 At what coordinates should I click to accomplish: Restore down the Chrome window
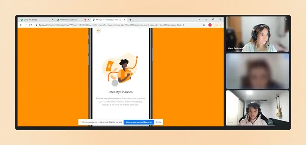(x=213, y=19)
